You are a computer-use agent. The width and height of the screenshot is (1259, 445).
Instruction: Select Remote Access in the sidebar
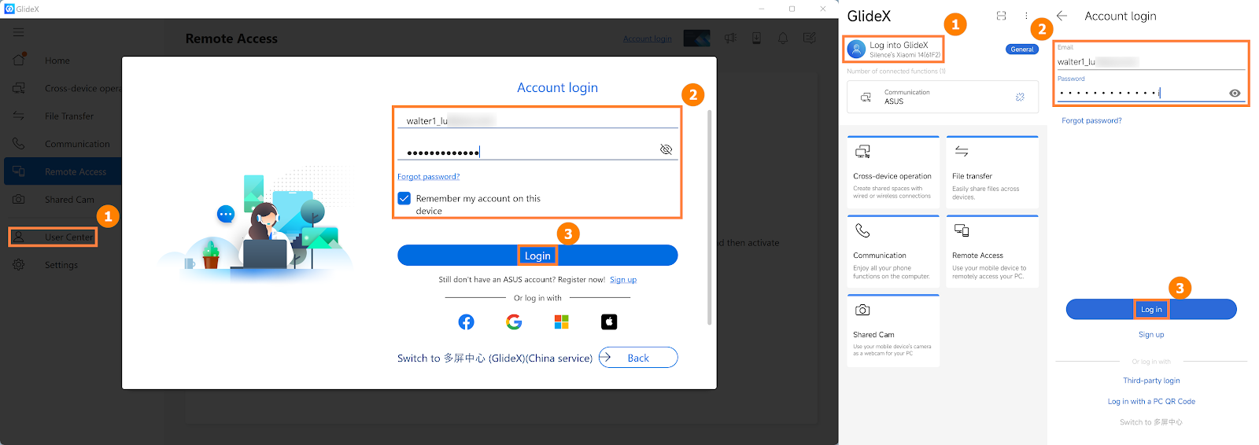pyautogui.click(x=63, y=171)
